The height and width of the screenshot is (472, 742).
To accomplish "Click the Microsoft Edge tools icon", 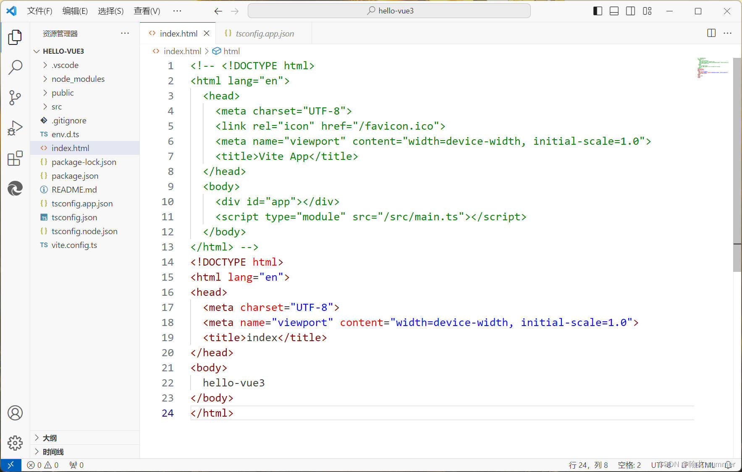I will (x=15, y=189).
